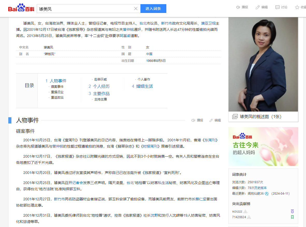The width and height of the screenshot is (306, 227).
Task: Go to 主要作品 section in contents
Action: [x=101, y=93]
